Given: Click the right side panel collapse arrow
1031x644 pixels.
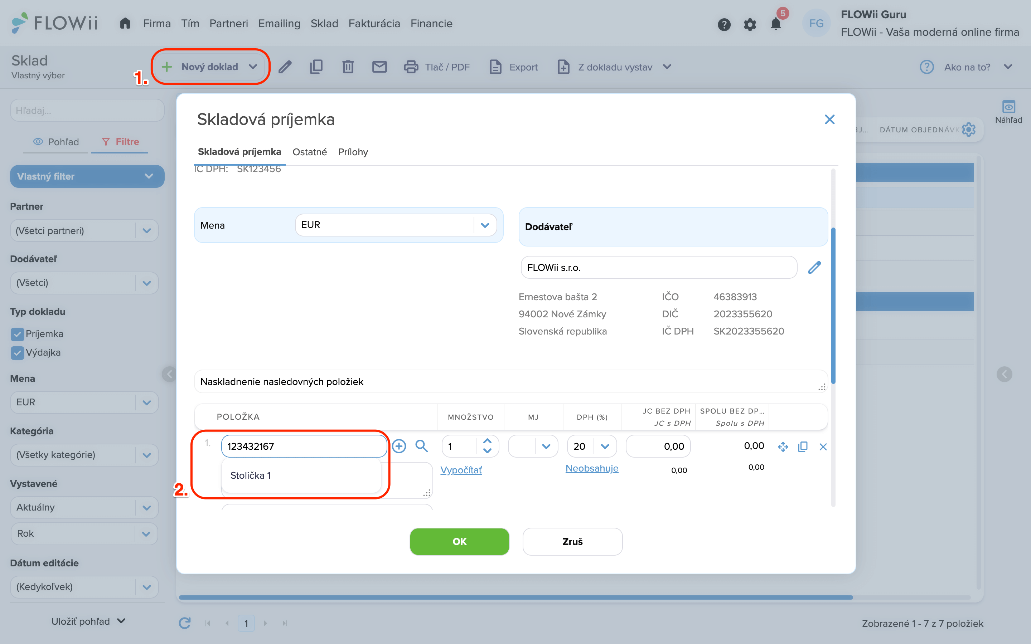Looking at the screenshot, I should pos(1004,374).
